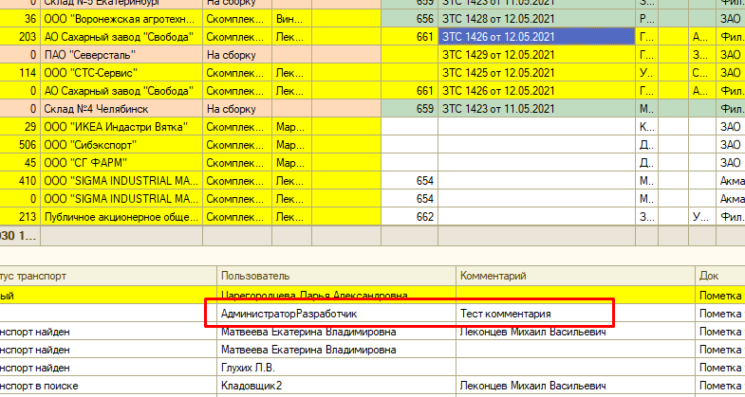The width and height of the screenshot is (745, 397).
Task: Select user Глухих Л.В.
Action: [x=336, y=368]
